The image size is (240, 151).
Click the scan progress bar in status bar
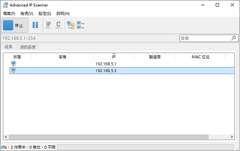[145, 147]
